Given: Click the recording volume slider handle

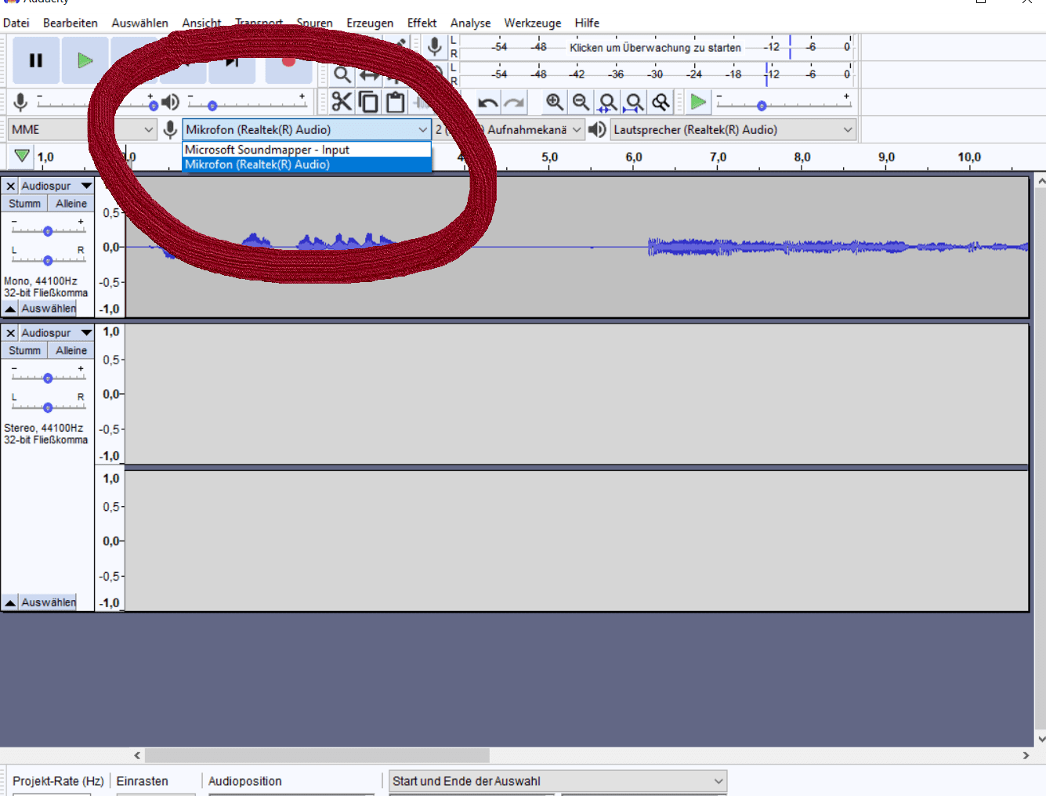Looking at the screenshot, I should click(x=154, y=105).
